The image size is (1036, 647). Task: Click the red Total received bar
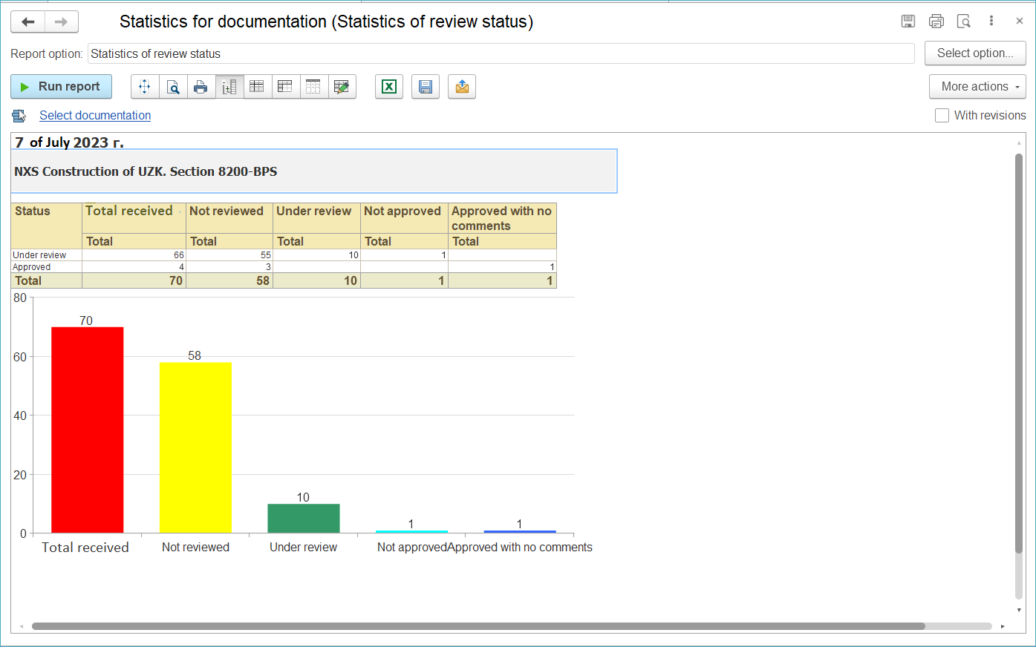87,430
